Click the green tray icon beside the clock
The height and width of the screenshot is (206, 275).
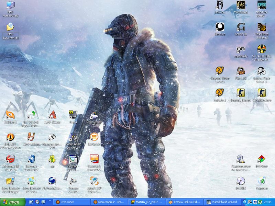coord(260,202)
